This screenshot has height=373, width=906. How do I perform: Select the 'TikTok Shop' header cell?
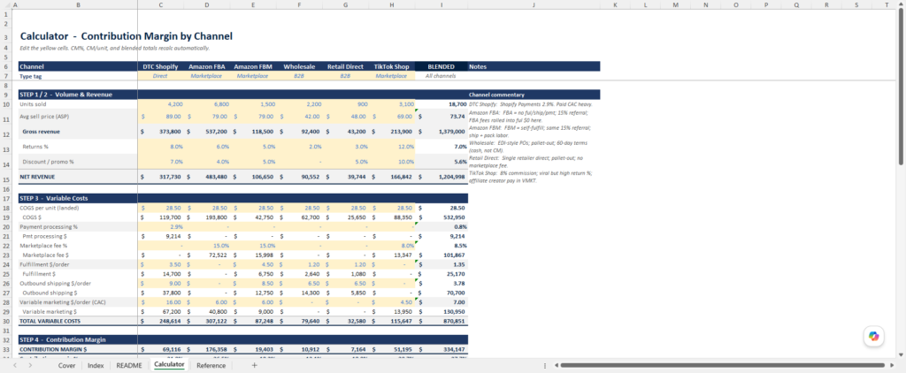tap(392, 66)
